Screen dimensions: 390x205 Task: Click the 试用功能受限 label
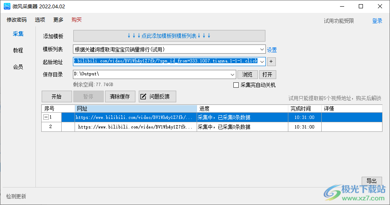pos(339,21)
